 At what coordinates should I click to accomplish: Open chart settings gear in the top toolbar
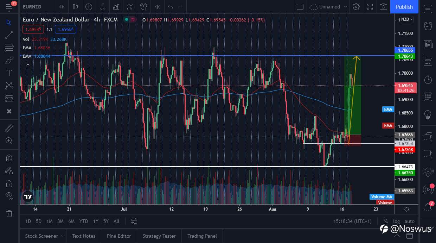(356, 7)
